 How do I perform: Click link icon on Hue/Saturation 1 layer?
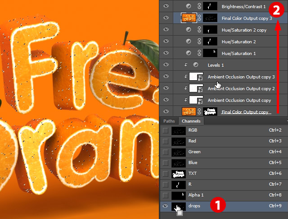coord(199,53)
